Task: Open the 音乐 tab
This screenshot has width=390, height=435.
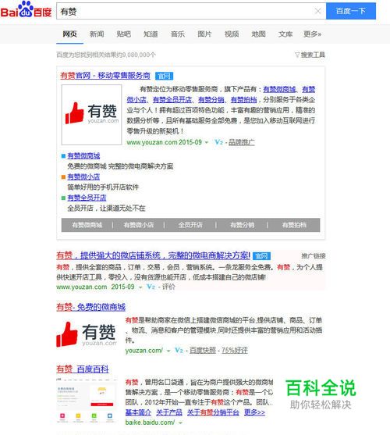Action: click(178, 34)
